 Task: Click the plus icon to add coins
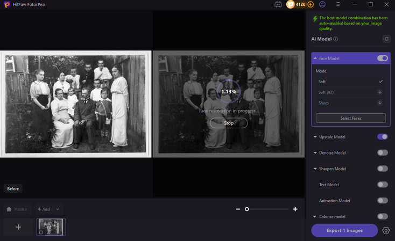311,4
